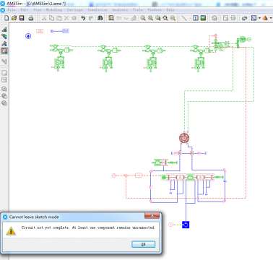Screen dimensions: 273x260
Task: Select the highlighted mode icon in left sidebar
Action: 4,51
